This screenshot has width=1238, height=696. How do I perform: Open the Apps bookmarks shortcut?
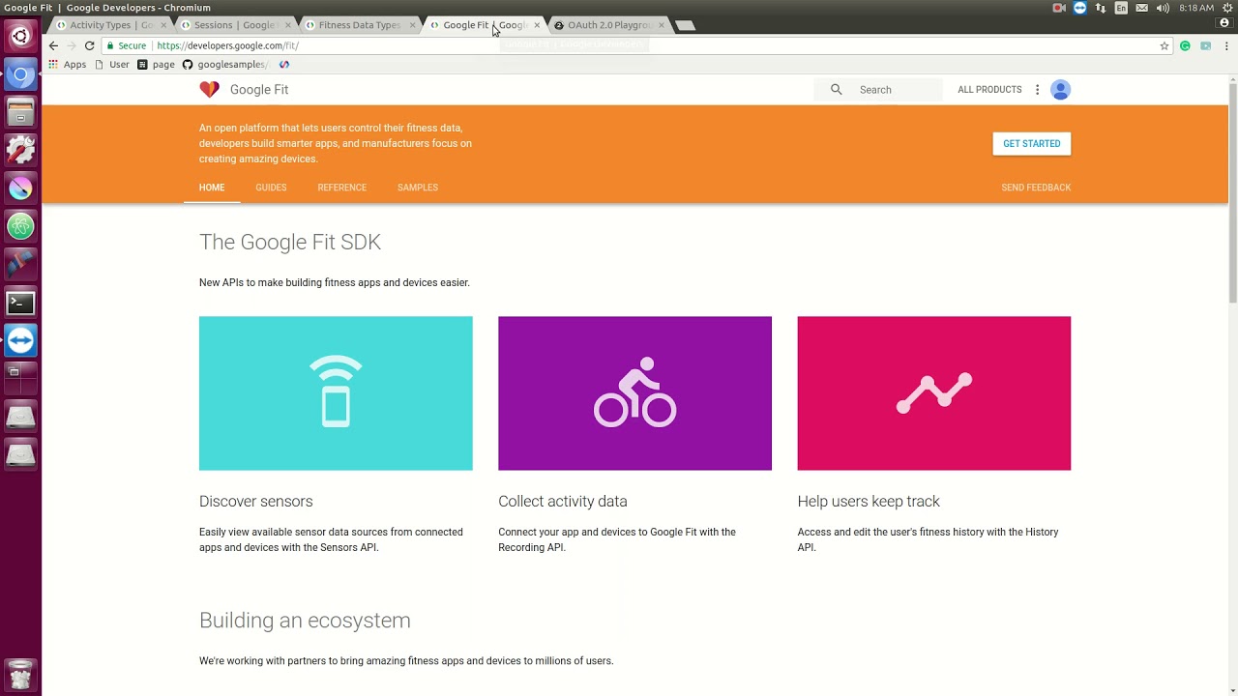[68, 65]
